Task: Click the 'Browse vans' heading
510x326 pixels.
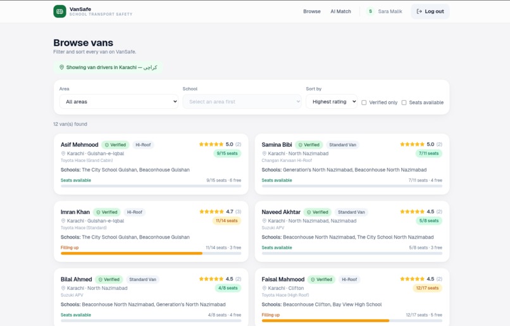Action: coord(84,42)
